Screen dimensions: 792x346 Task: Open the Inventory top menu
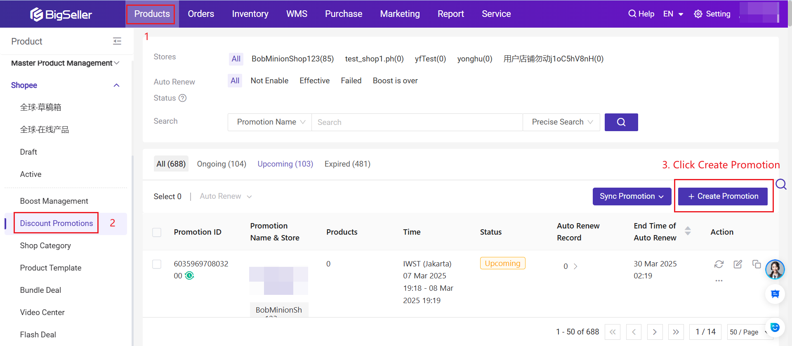pyautogui.click(x=250, y=14)
